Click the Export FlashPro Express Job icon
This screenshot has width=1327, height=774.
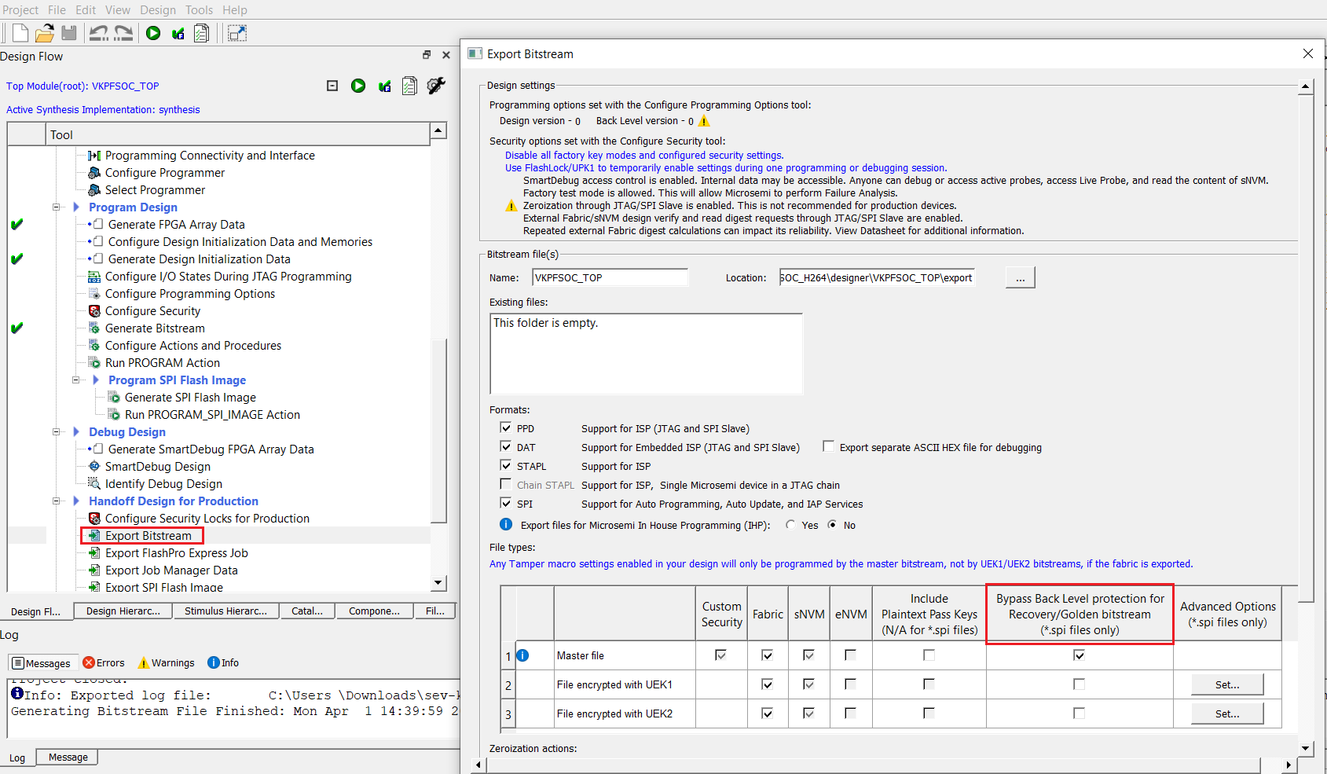(x=94, y=553)
